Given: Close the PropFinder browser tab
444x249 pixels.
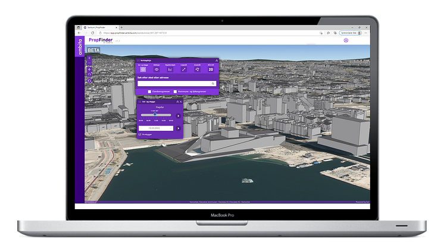Looking at the screenshot, I should 116,27.
